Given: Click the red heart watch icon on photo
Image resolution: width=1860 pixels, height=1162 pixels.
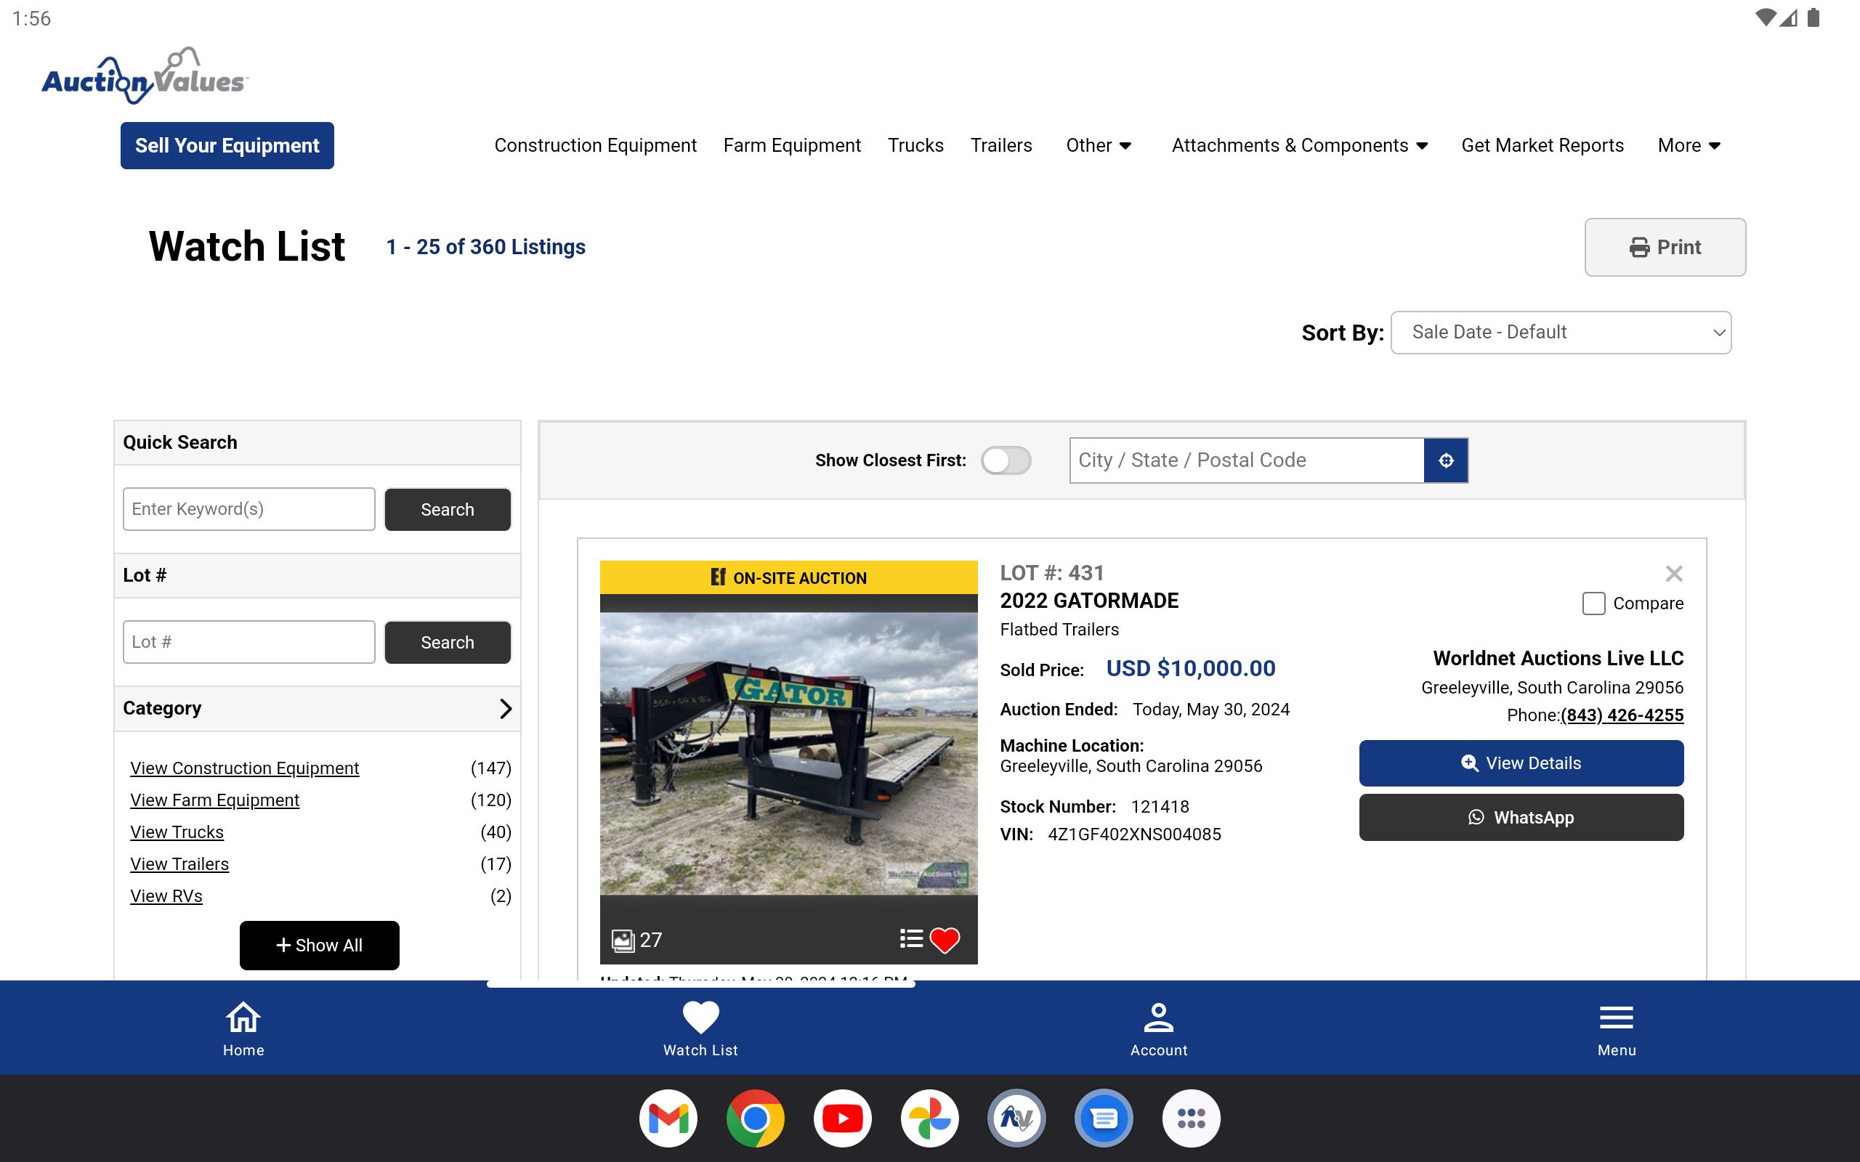Looking at the screenshot, I should [x=945, y=939].
